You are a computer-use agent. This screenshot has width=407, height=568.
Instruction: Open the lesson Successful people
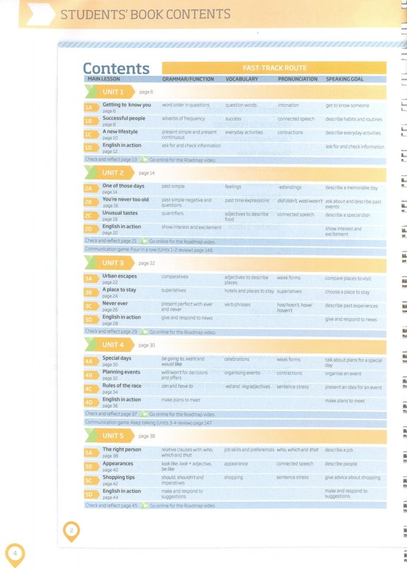[124, 118]
